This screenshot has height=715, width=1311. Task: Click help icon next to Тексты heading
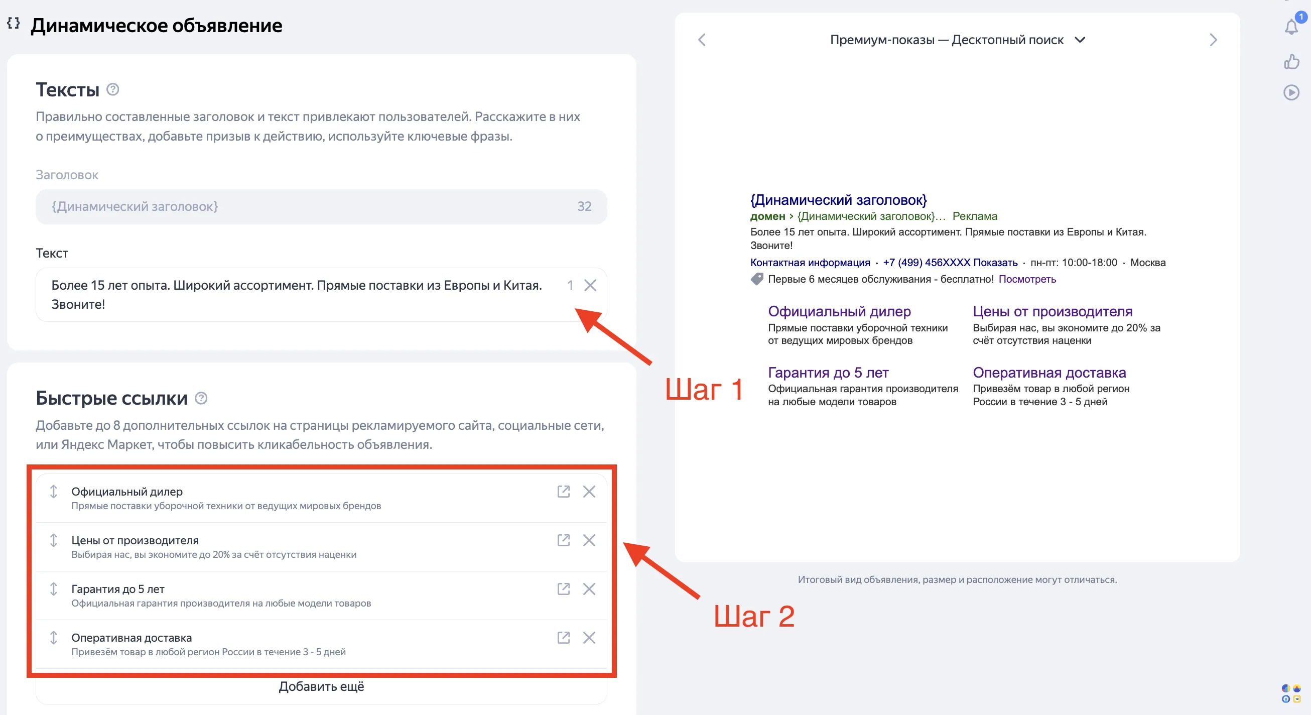pos(112,90)
